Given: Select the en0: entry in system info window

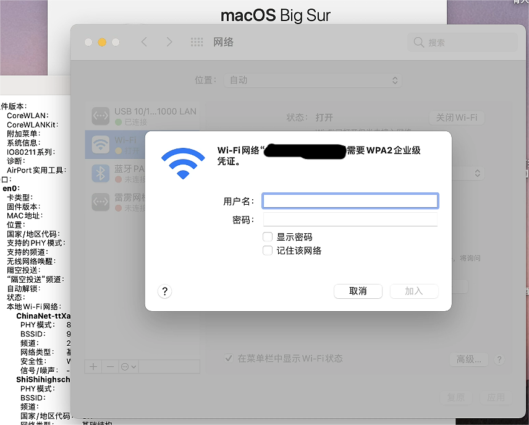Looking at the screenshot, I should point(11,189).
